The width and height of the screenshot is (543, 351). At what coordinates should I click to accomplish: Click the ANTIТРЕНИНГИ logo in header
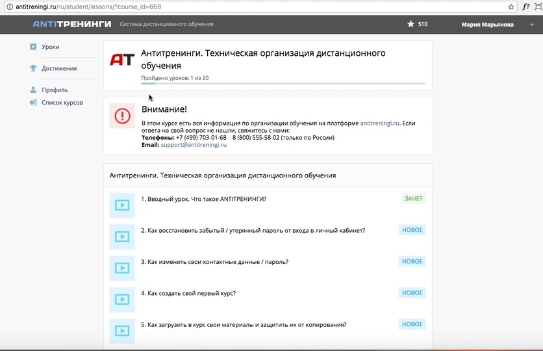pos(72,24)
